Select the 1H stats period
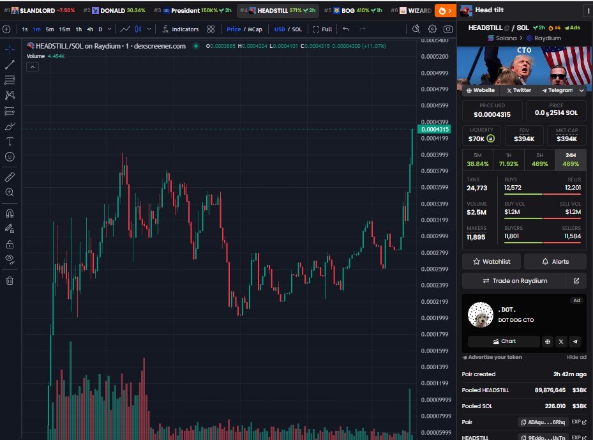 509,160
